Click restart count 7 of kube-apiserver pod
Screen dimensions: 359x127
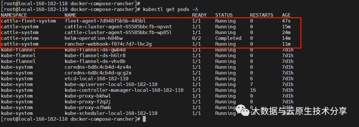251,84
